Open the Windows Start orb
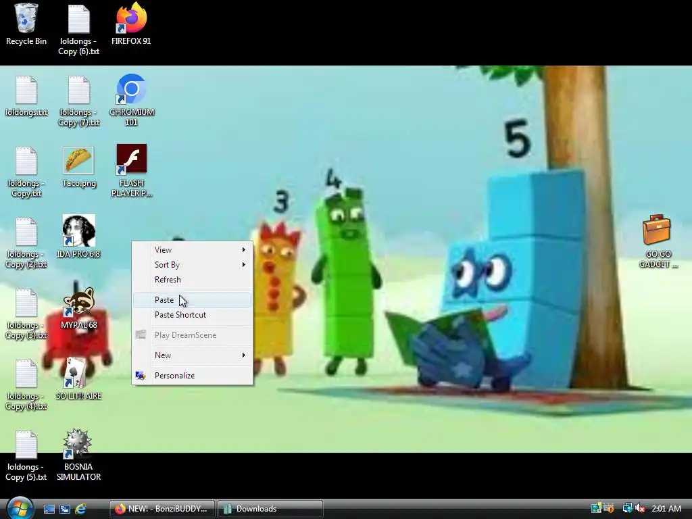Screen dimensions: 692x519 [20, 508]
